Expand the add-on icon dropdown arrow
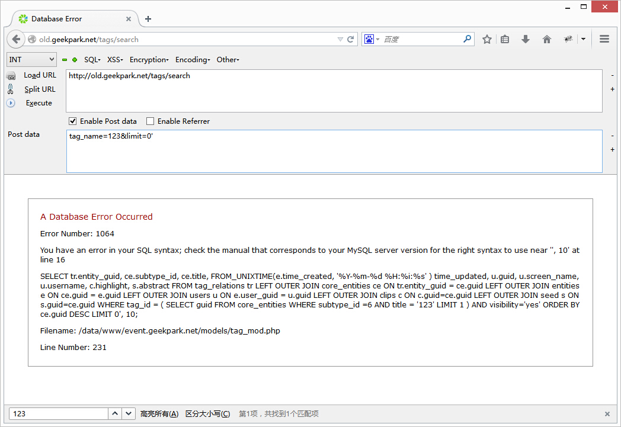The height and width of the screenshot is (427, 621). 584,39
